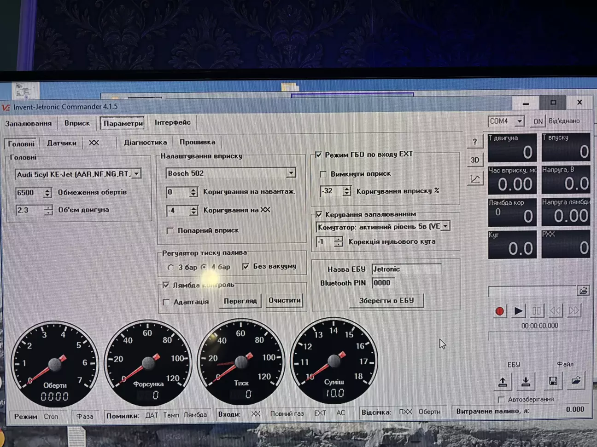Enable the Попарний впорск checkbox
The width and height of the screenshot is (597, 447).
point(170,230)
